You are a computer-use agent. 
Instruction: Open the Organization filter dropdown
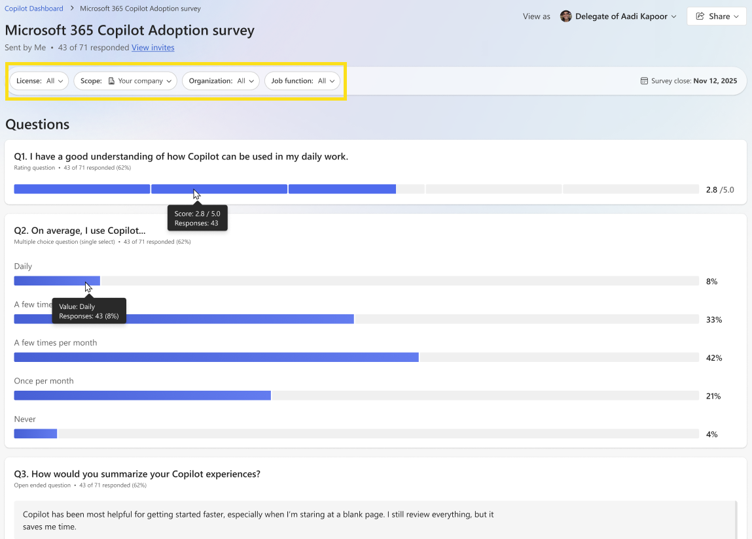pos(221,81)
